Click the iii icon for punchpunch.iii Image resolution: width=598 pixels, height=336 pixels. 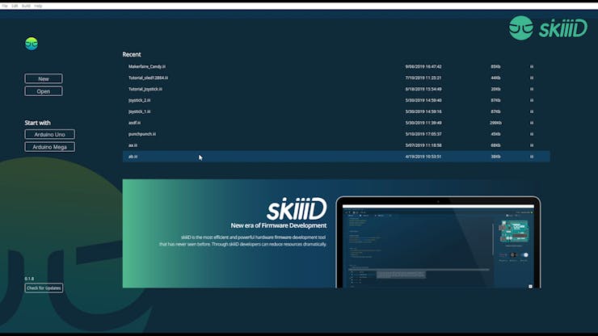pyautogui.click(x=531, y=134)
